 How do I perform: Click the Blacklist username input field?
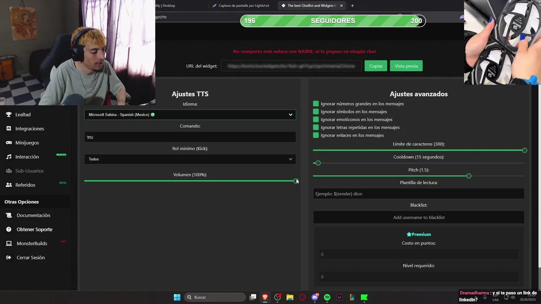(418, 217)
